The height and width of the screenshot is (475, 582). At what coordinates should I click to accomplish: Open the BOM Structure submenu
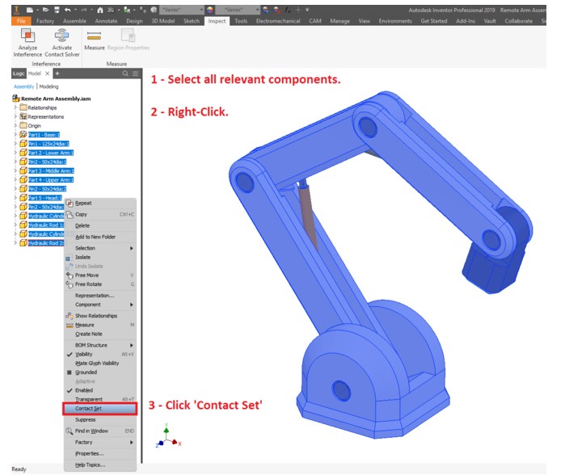click(91, 345)
